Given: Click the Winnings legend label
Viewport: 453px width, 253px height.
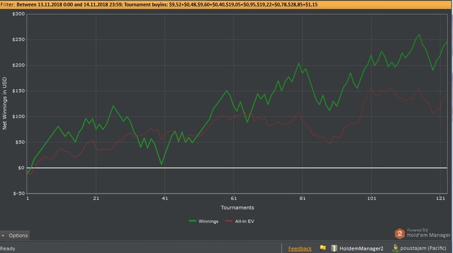Looking at the screenshot, I should 208,221.
